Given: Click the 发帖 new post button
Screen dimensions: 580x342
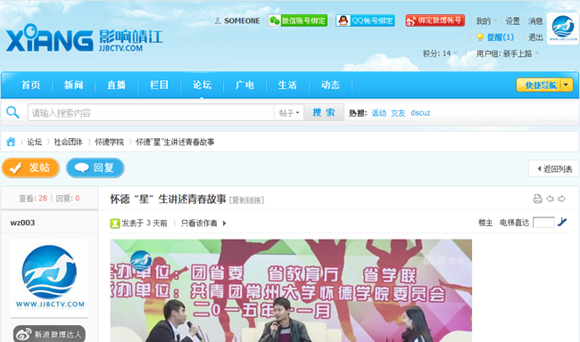Looking at the screenshot, I should [30, 168].
